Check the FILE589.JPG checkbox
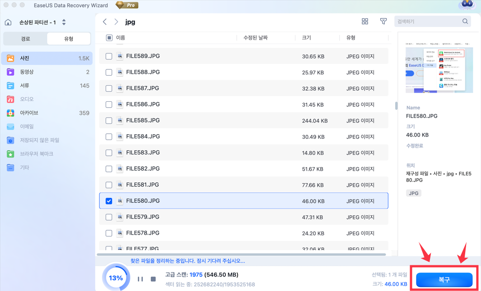Screen dimensions: 481x291 (109, 56)
